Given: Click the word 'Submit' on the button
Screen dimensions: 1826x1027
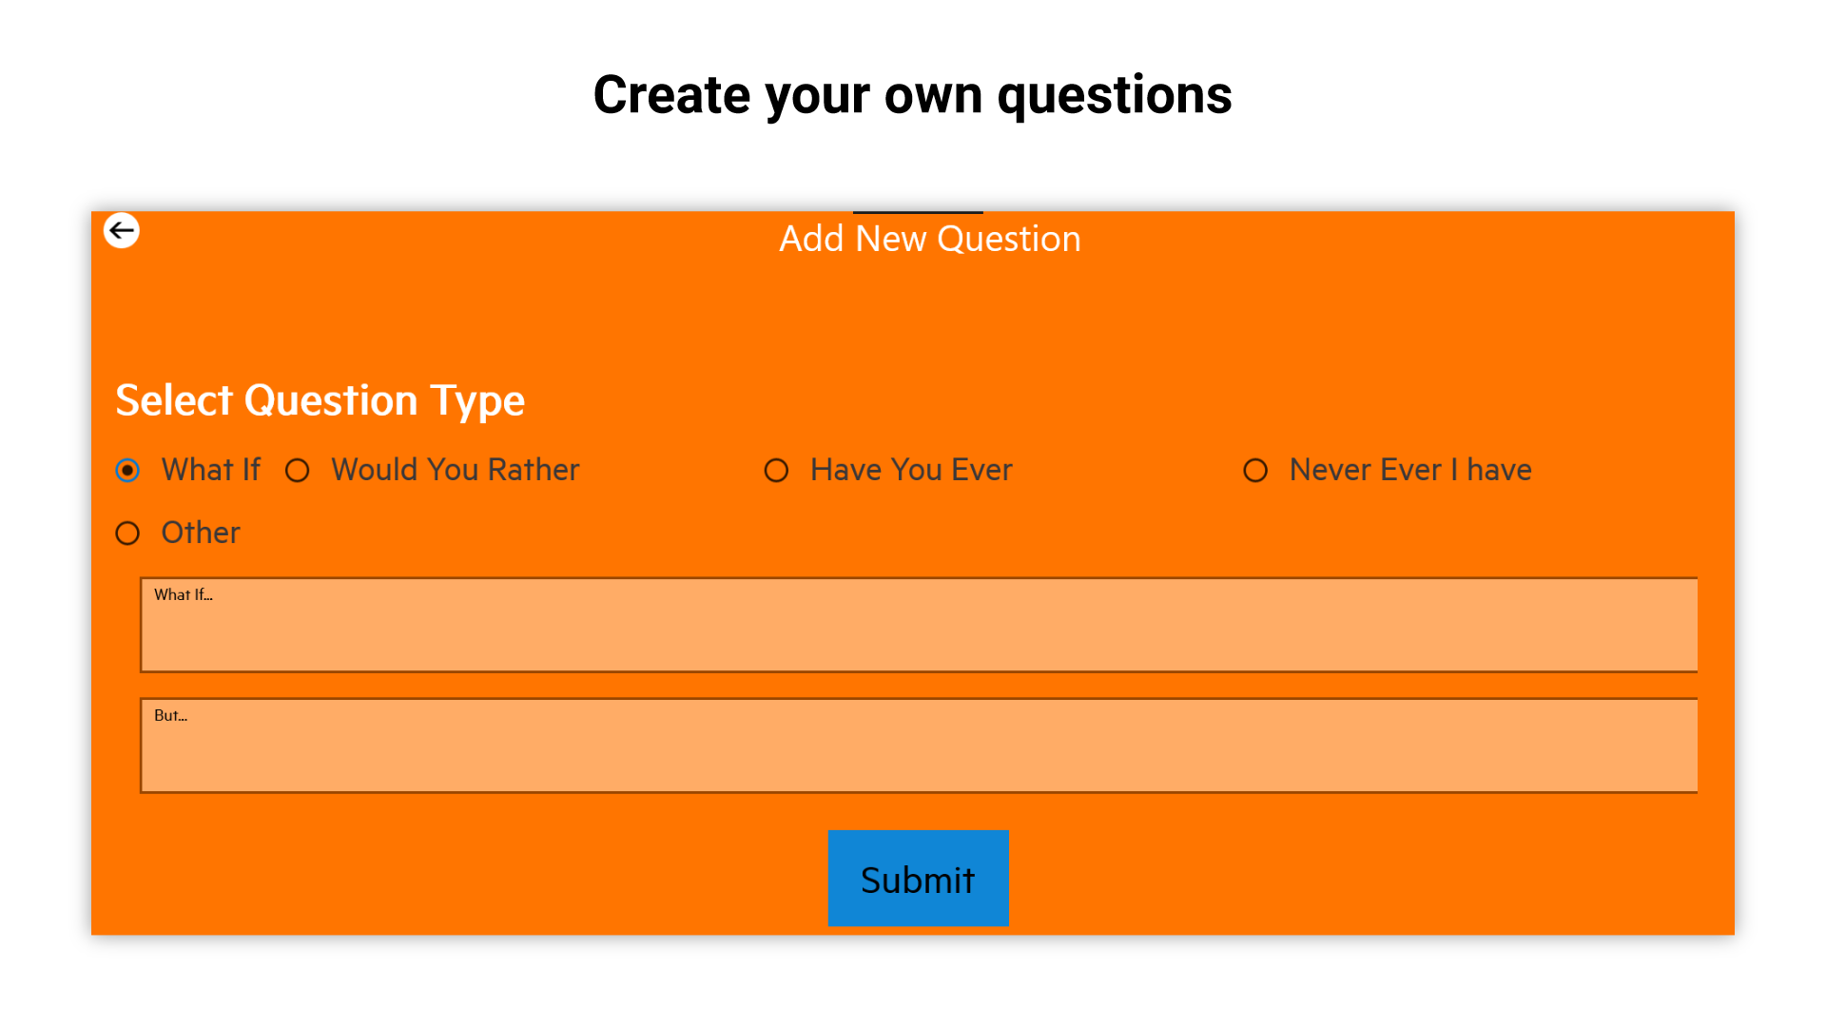Looking at the screenshot, I should (x=918, y=881).
